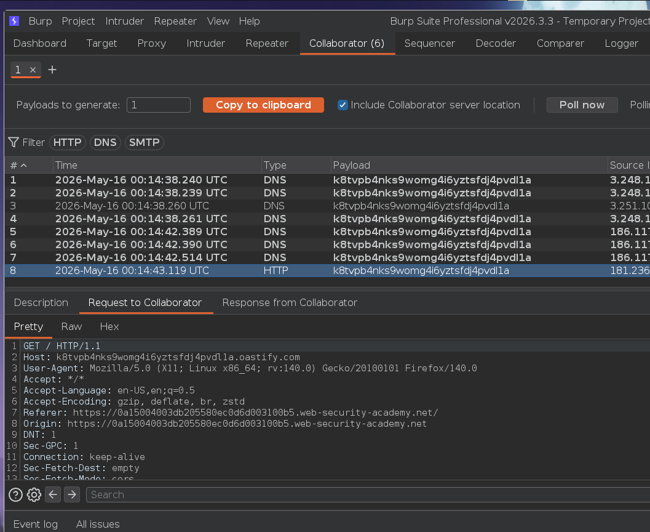Switch to the Comparer tab

560,44
